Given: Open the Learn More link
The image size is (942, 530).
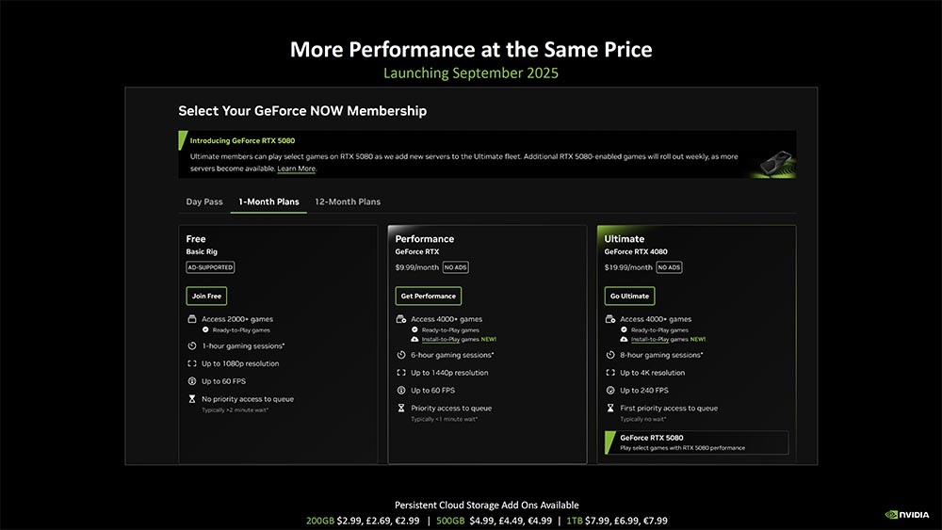Looking at the screenshot, I should click(296, 169).
